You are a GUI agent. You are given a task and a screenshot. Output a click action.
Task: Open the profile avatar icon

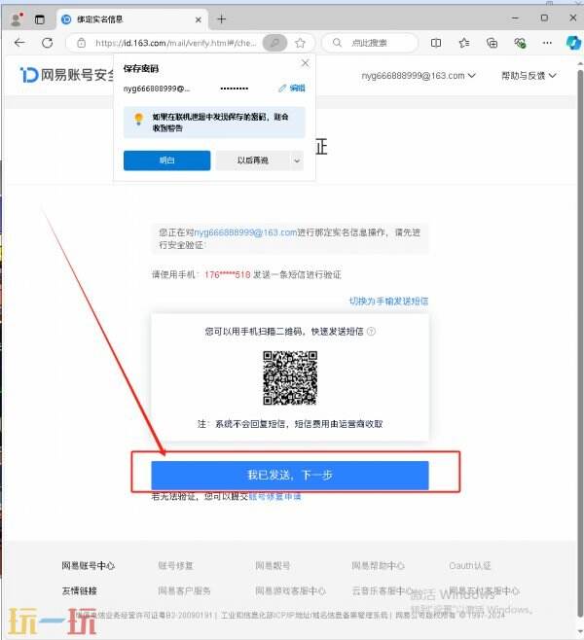[17, 19]
